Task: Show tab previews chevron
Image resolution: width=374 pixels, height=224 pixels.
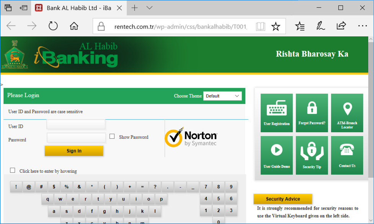Action: point(150,8)
